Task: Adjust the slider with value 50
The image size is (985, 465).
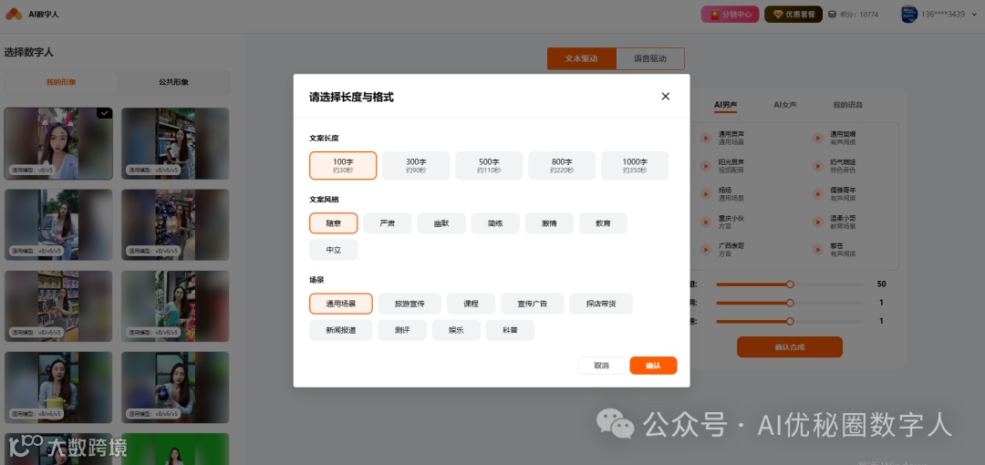Action: (x=790, y=284)
